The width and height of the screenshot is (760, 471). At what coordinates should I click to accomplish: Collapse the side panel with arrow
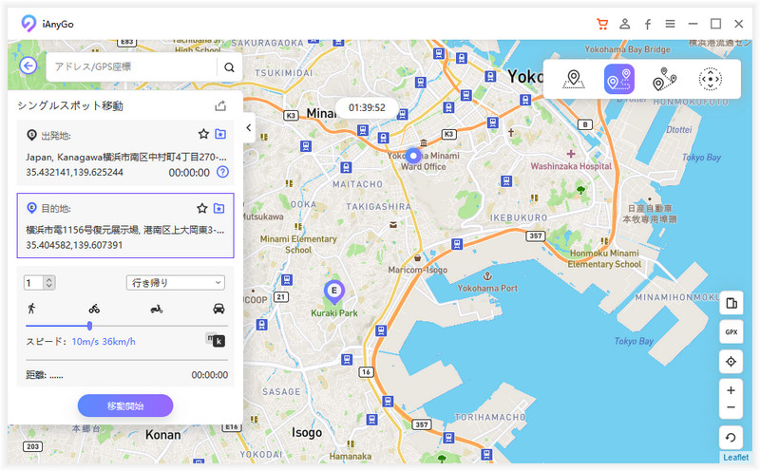248,128
